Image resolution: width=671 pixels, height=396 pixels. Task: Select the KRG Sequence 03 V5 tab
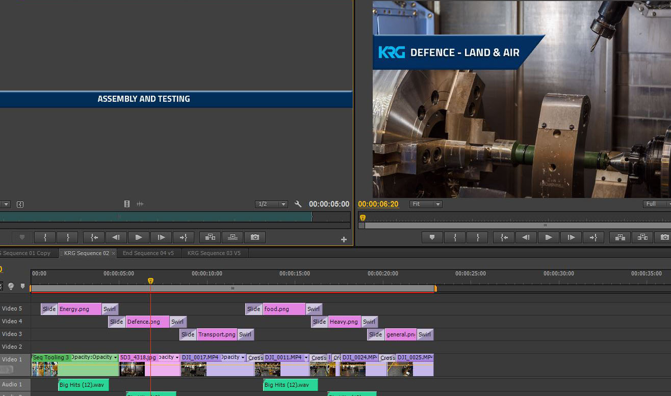(215, 252)
